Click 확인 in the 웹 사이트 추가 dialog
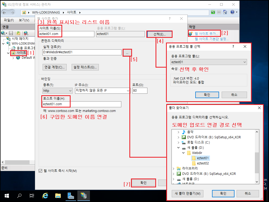Image resolution: width=269 pixels, height=202 pixels. click(x=144, y=183)
